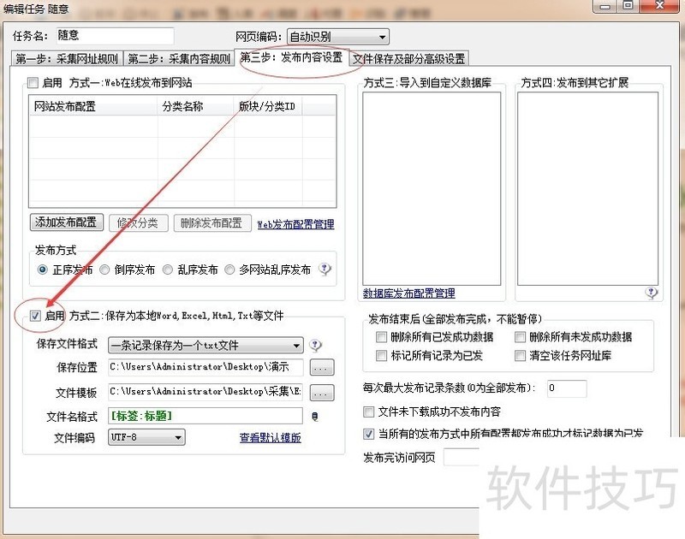Screen dimensions: 685x539
Task: Open Web发布配置管理 link
Action: click(295, 224)
